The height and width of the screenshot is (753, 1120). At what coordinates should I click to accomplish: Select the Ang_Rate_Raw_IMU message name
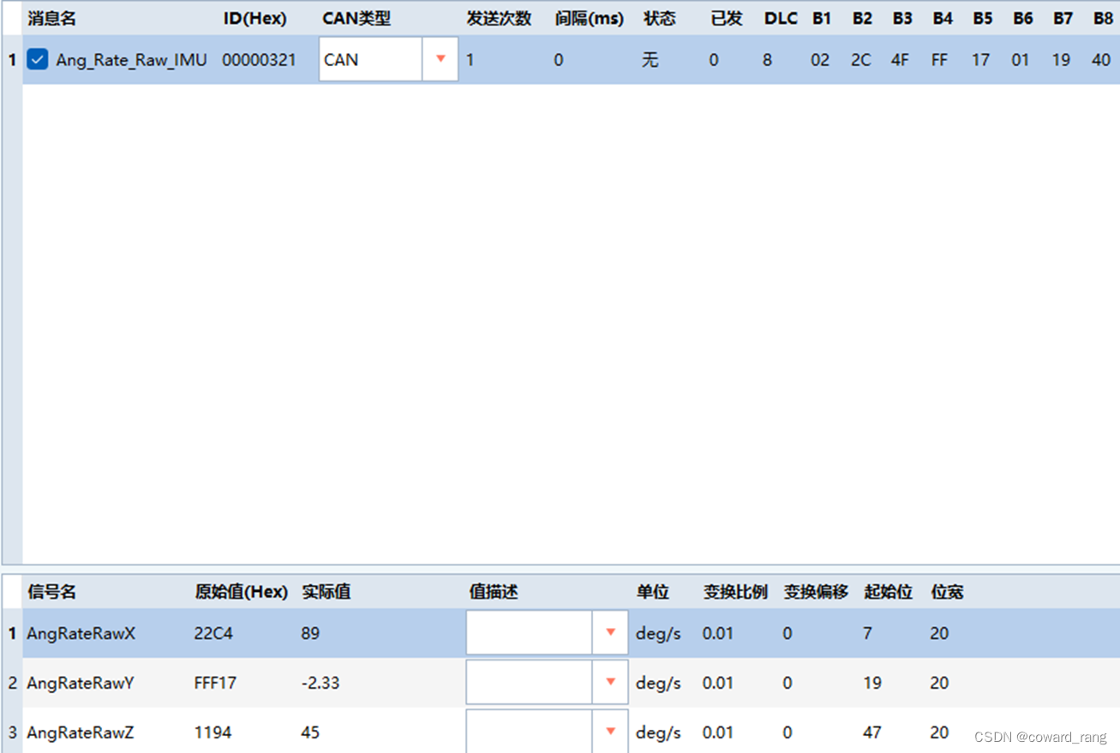[x=131, y=60]
